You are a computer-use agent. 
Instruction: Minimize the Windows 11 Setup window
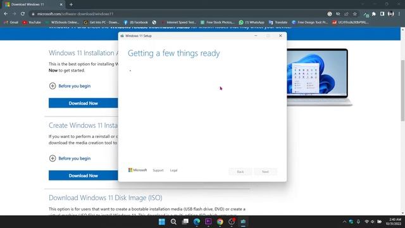tap(256, 35)
